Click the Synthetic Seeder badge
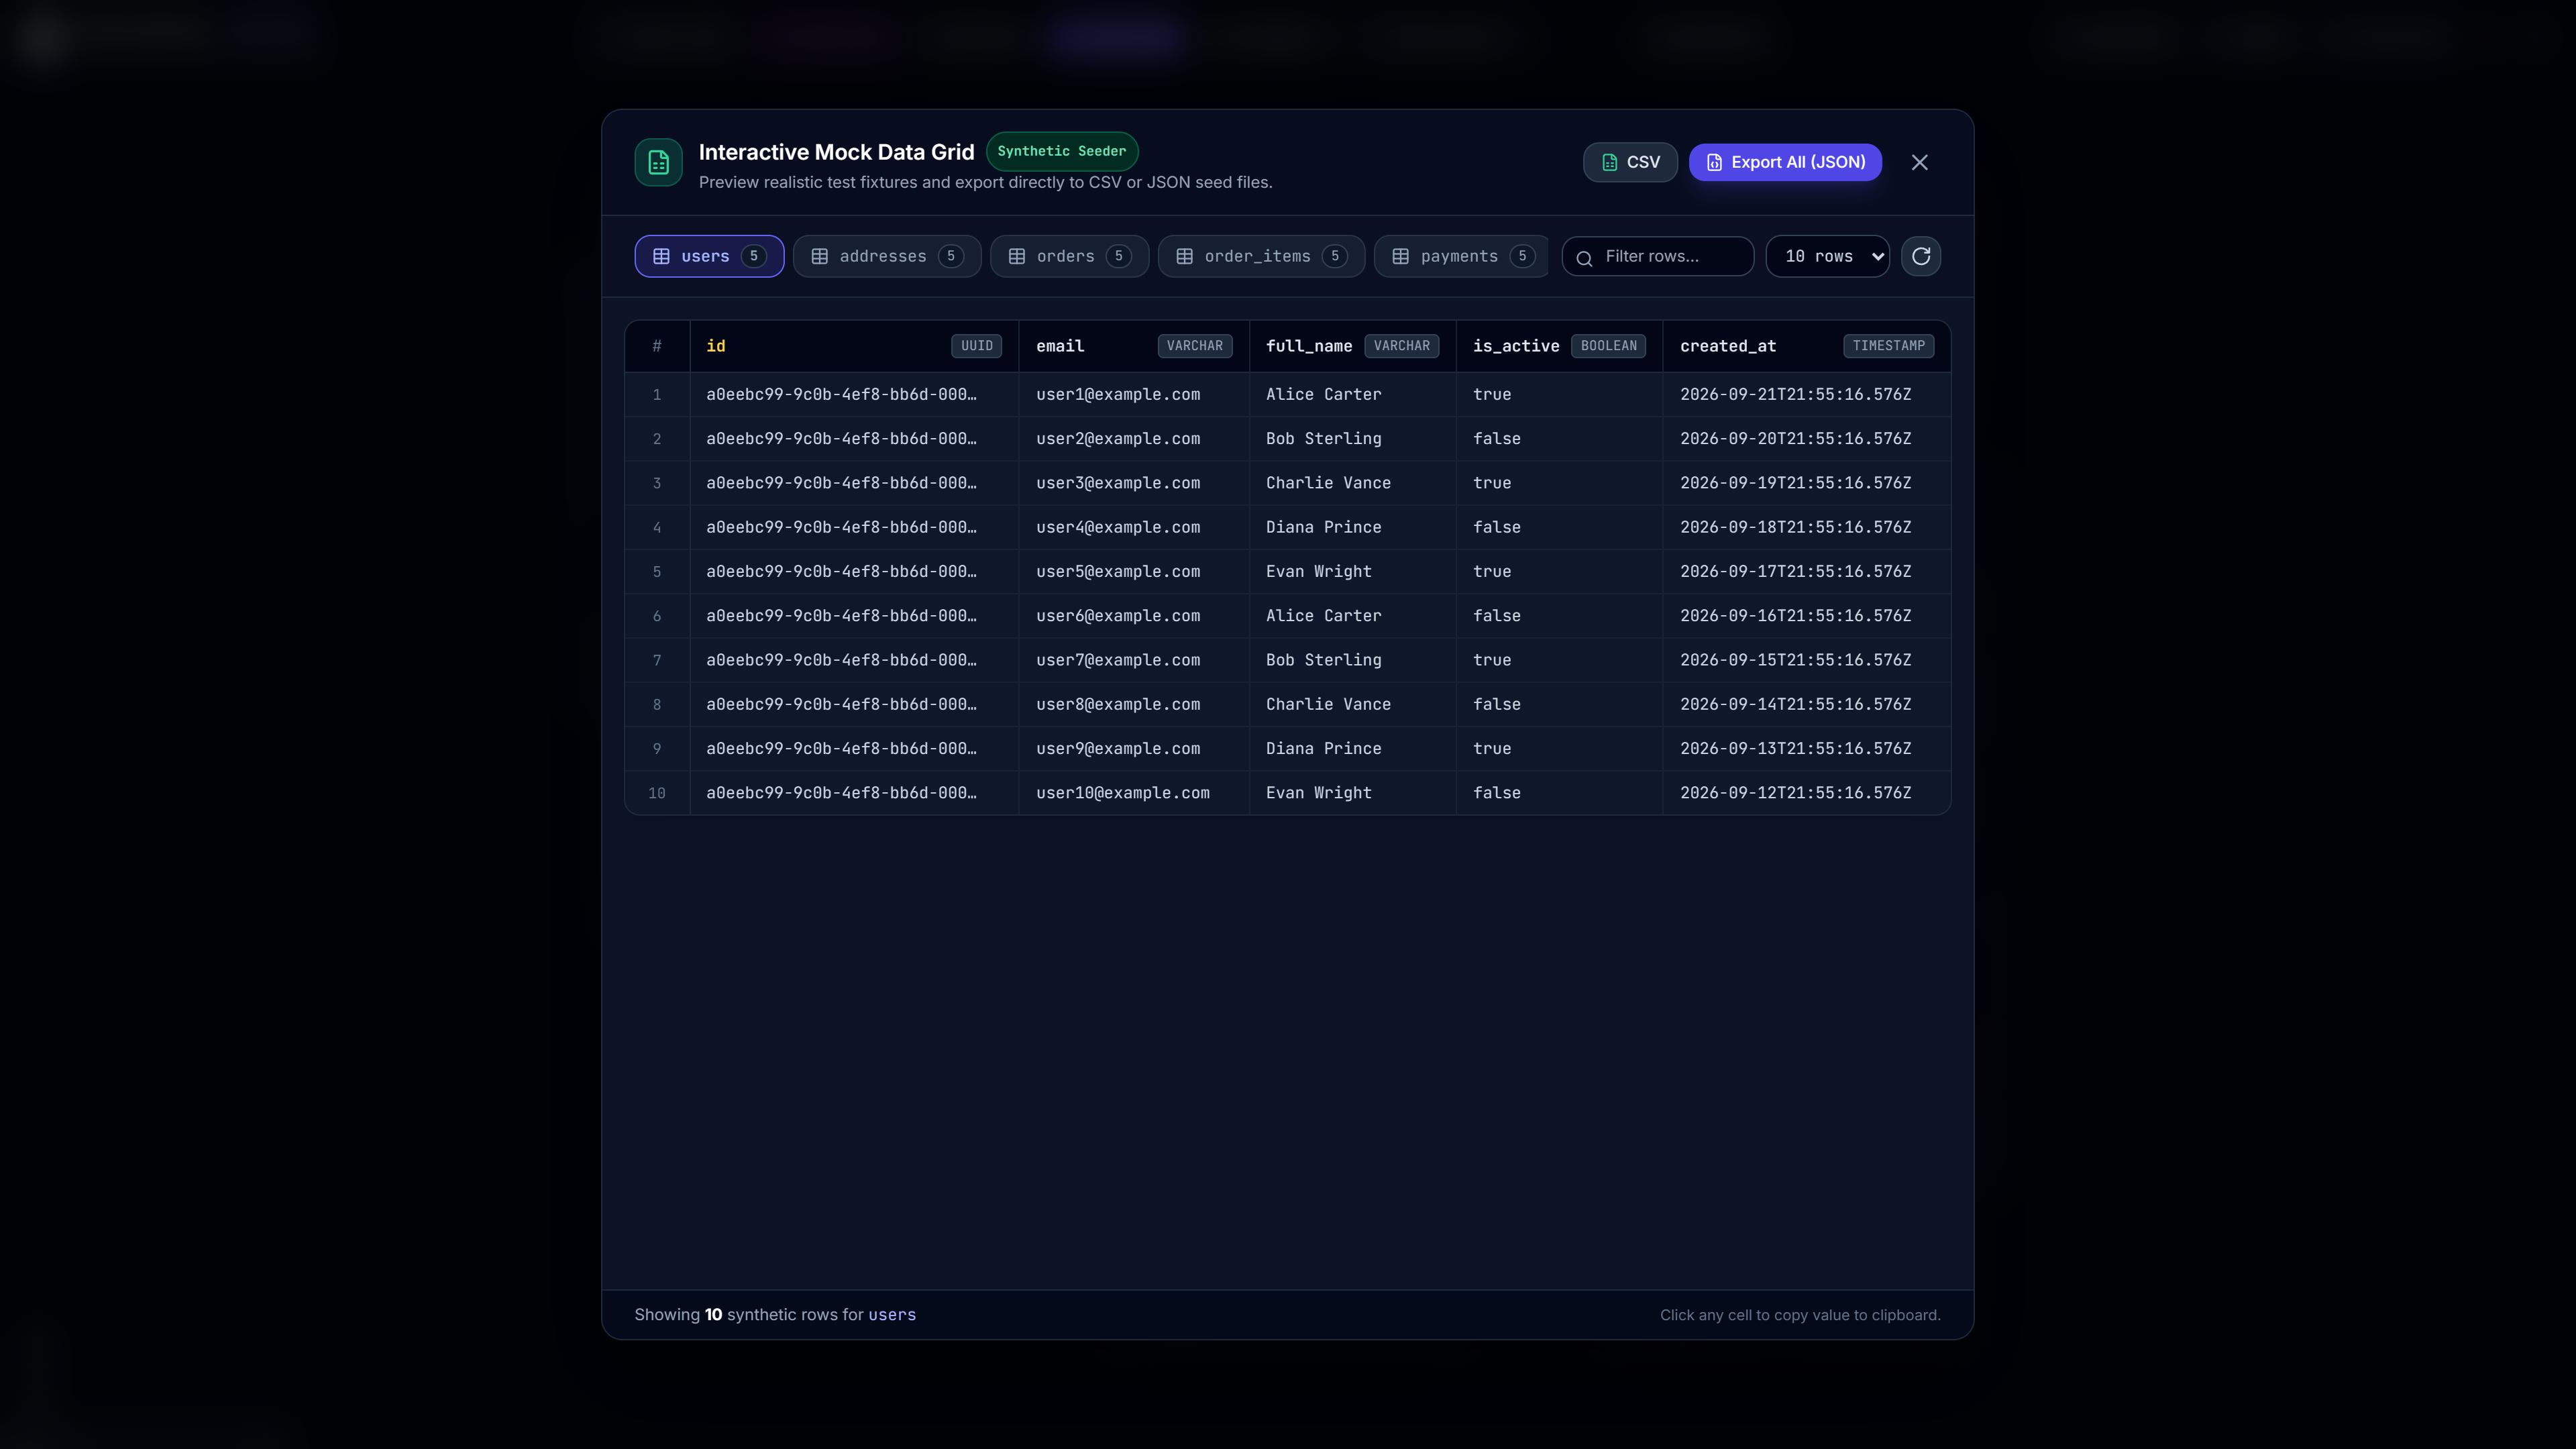2576x1449 pixels. (x=1061, y=151)
